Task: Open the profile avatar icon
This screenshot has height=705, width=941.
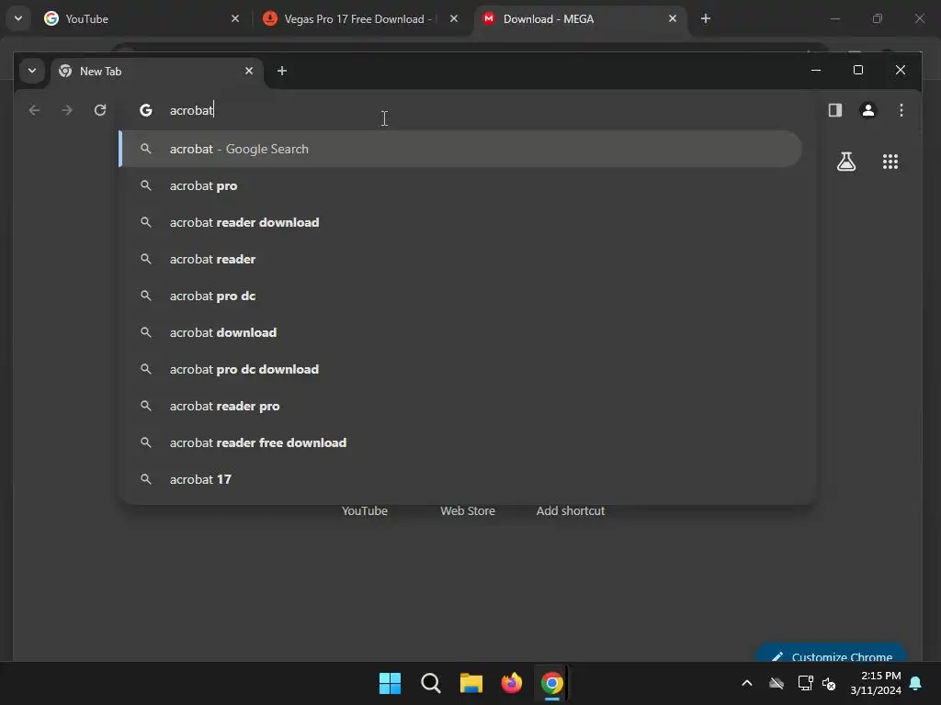Action: tap(867, 110)
